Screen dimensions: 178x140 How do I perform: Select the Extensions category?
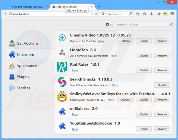pyautogui.click(x=30, y=54)
